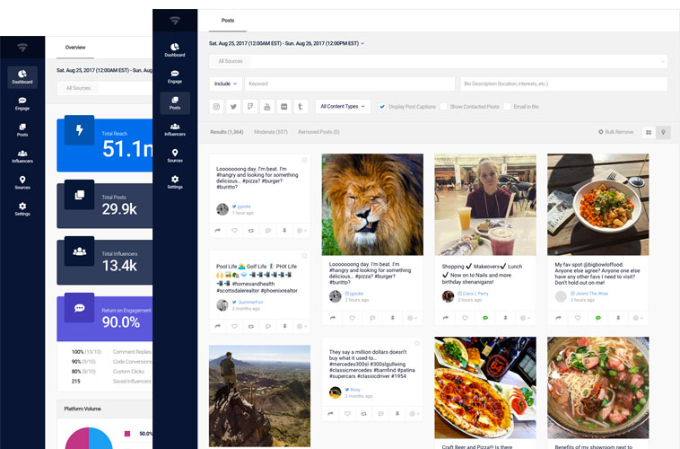680x449 pixels.
Task: Share the SummerFun Pool Life post
Action: pos(217,326)
